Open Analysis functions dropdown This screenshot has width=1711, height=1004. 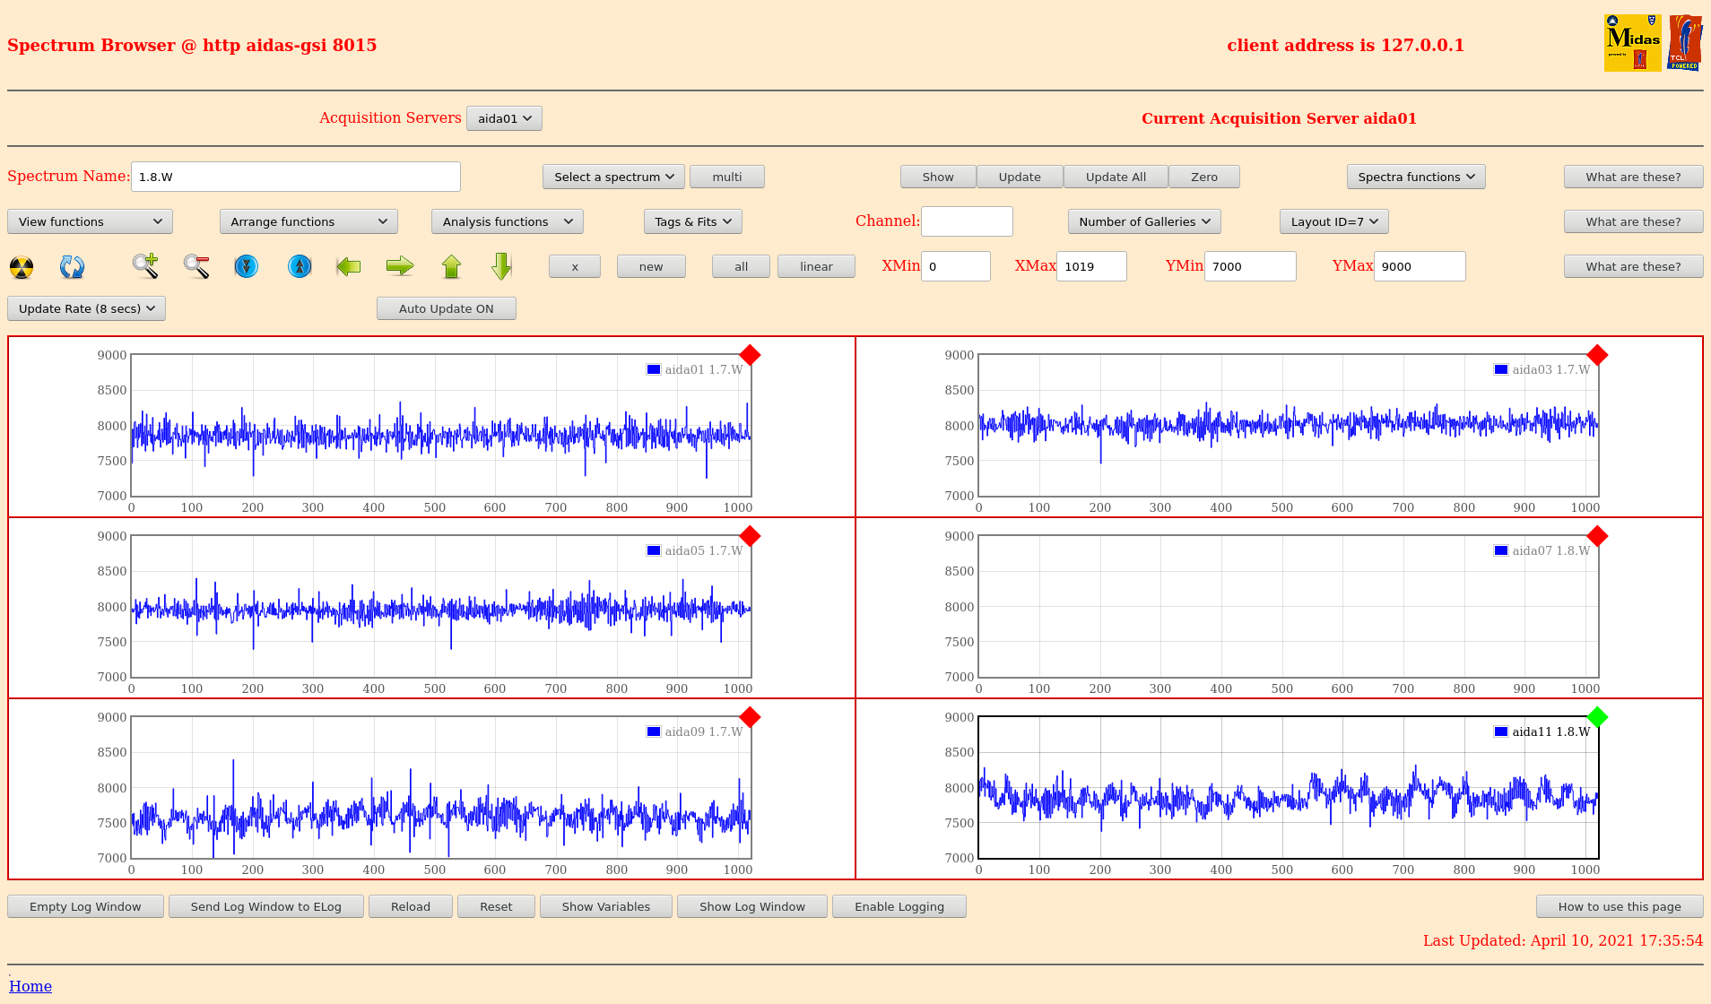click(x=508, y=221)
